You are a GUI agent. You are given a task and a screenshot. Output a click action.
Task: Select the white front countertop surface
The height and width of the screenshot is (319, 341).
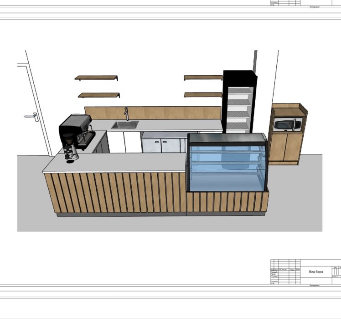click(x=115, y=163)
